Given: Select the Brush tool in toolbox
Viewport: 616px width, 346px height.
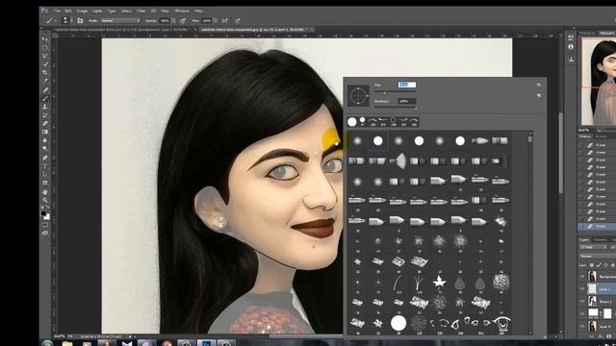Looking at the screenshot, I should tap(45, 98).
